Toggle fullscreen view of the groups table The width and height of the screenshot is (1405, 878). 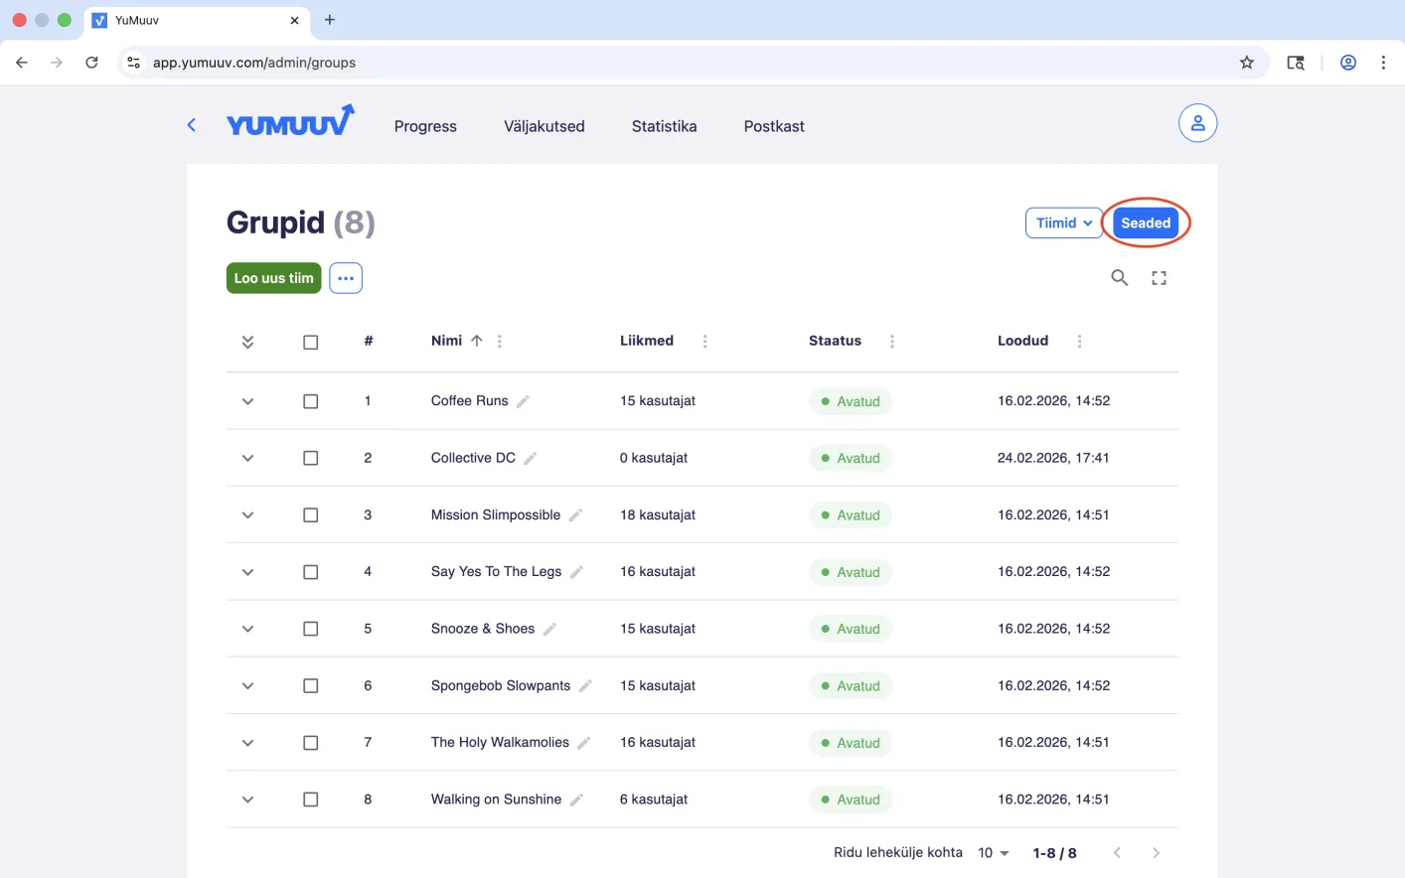[1159, 278]
